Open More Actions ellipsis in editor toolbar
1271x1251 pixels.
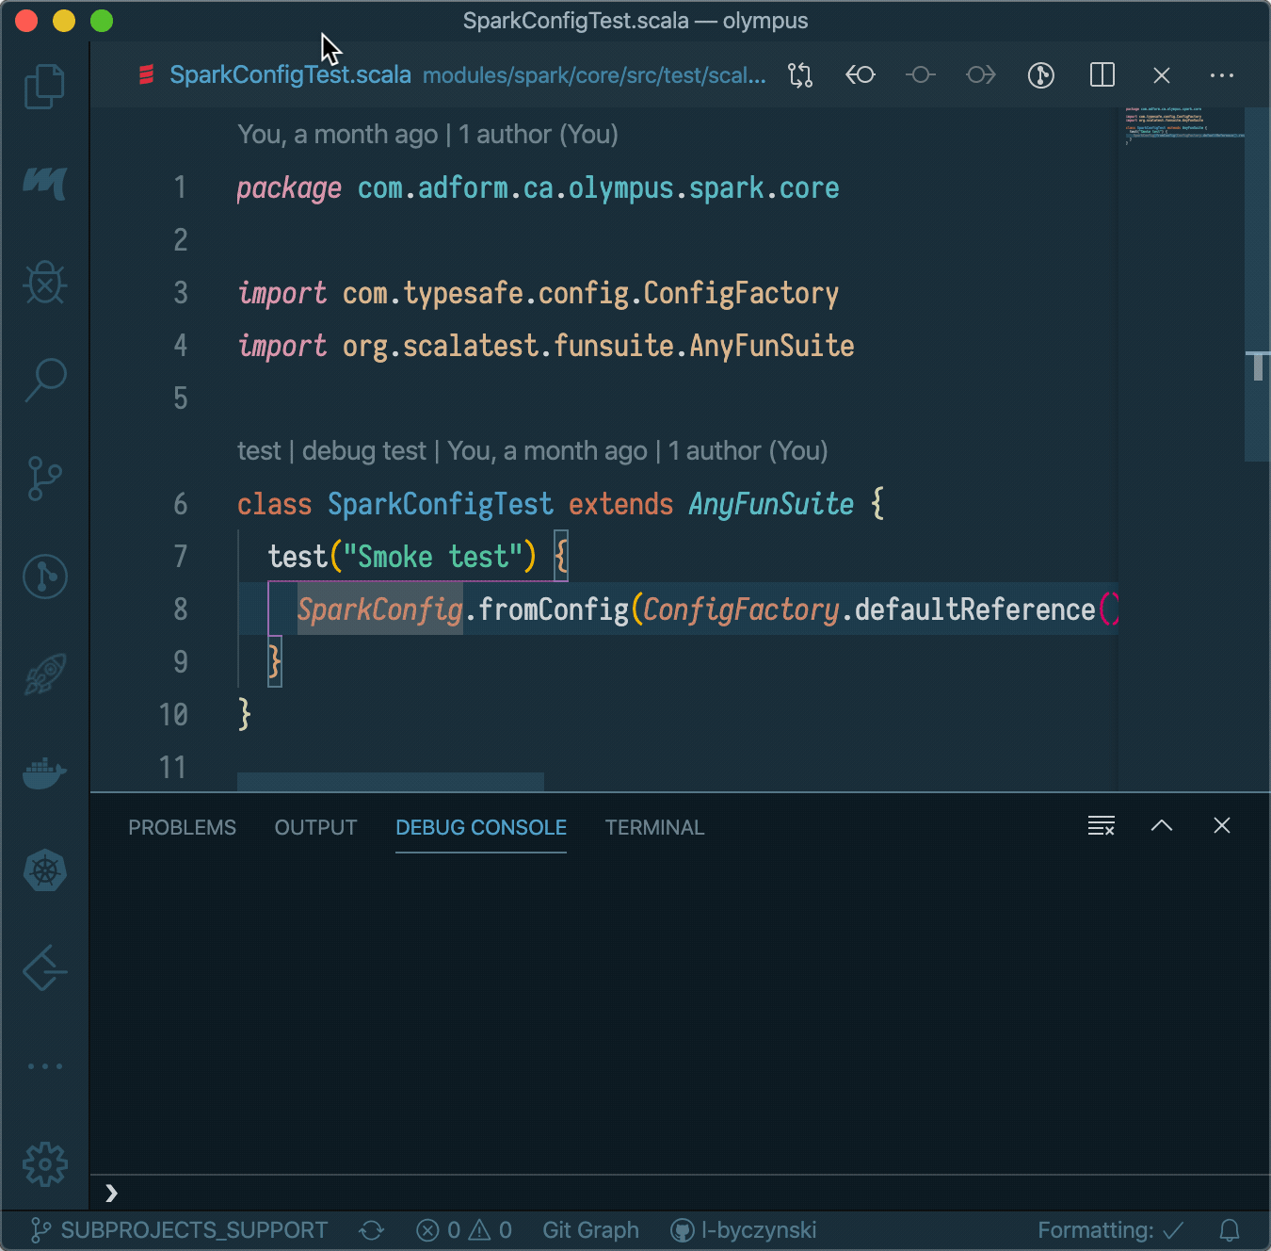coord(1222,75)
